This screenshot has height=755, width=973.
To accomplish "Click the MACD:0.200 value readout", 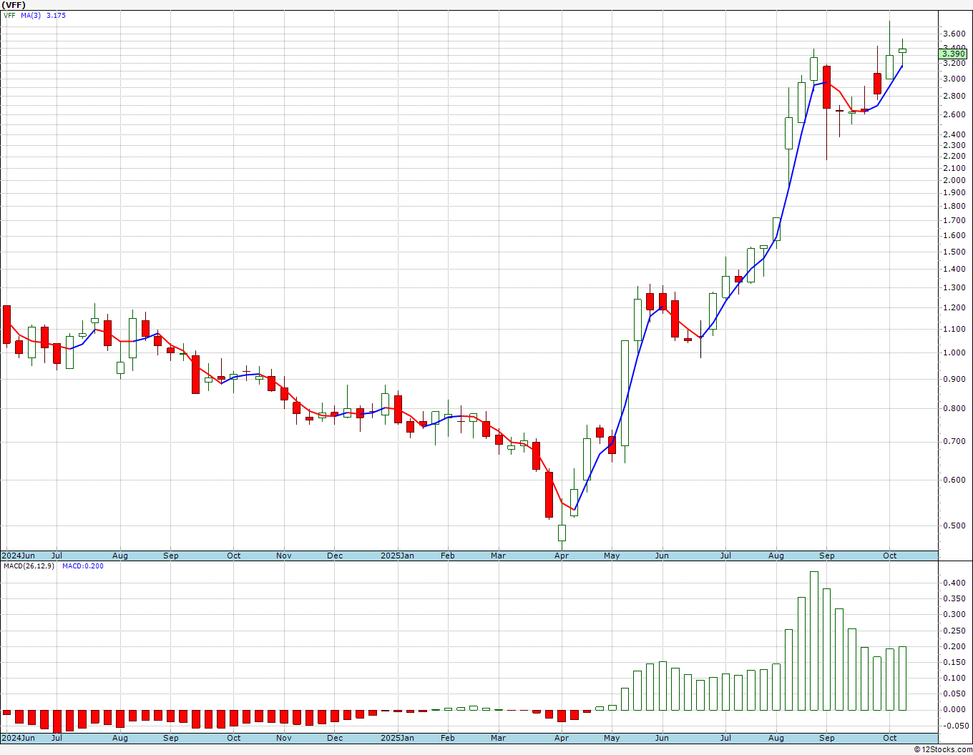I will coord(83,566).
